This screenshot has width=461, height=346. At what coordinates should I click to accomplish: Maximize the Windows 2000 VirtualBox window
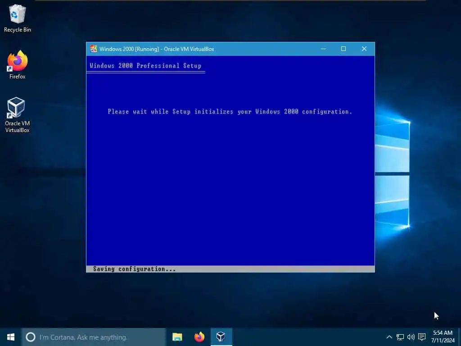(343, 49)
